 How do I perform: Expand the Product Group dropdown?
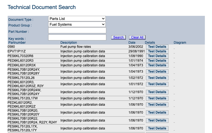(77, 25)
